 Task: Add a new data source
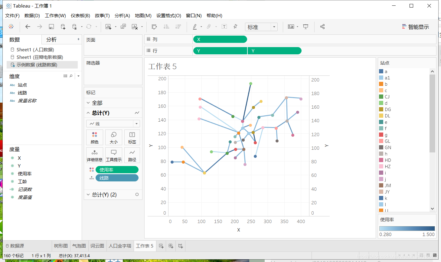click(63, 27)
